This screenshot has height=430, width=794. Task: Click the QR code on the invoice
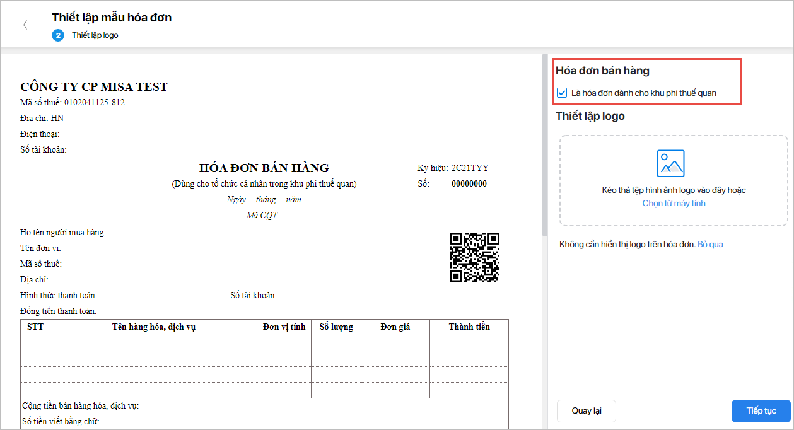(x=474, y=257)
